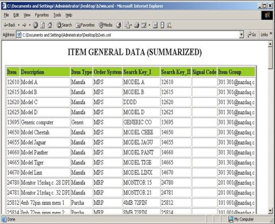Click the Back navigation button

10,25
